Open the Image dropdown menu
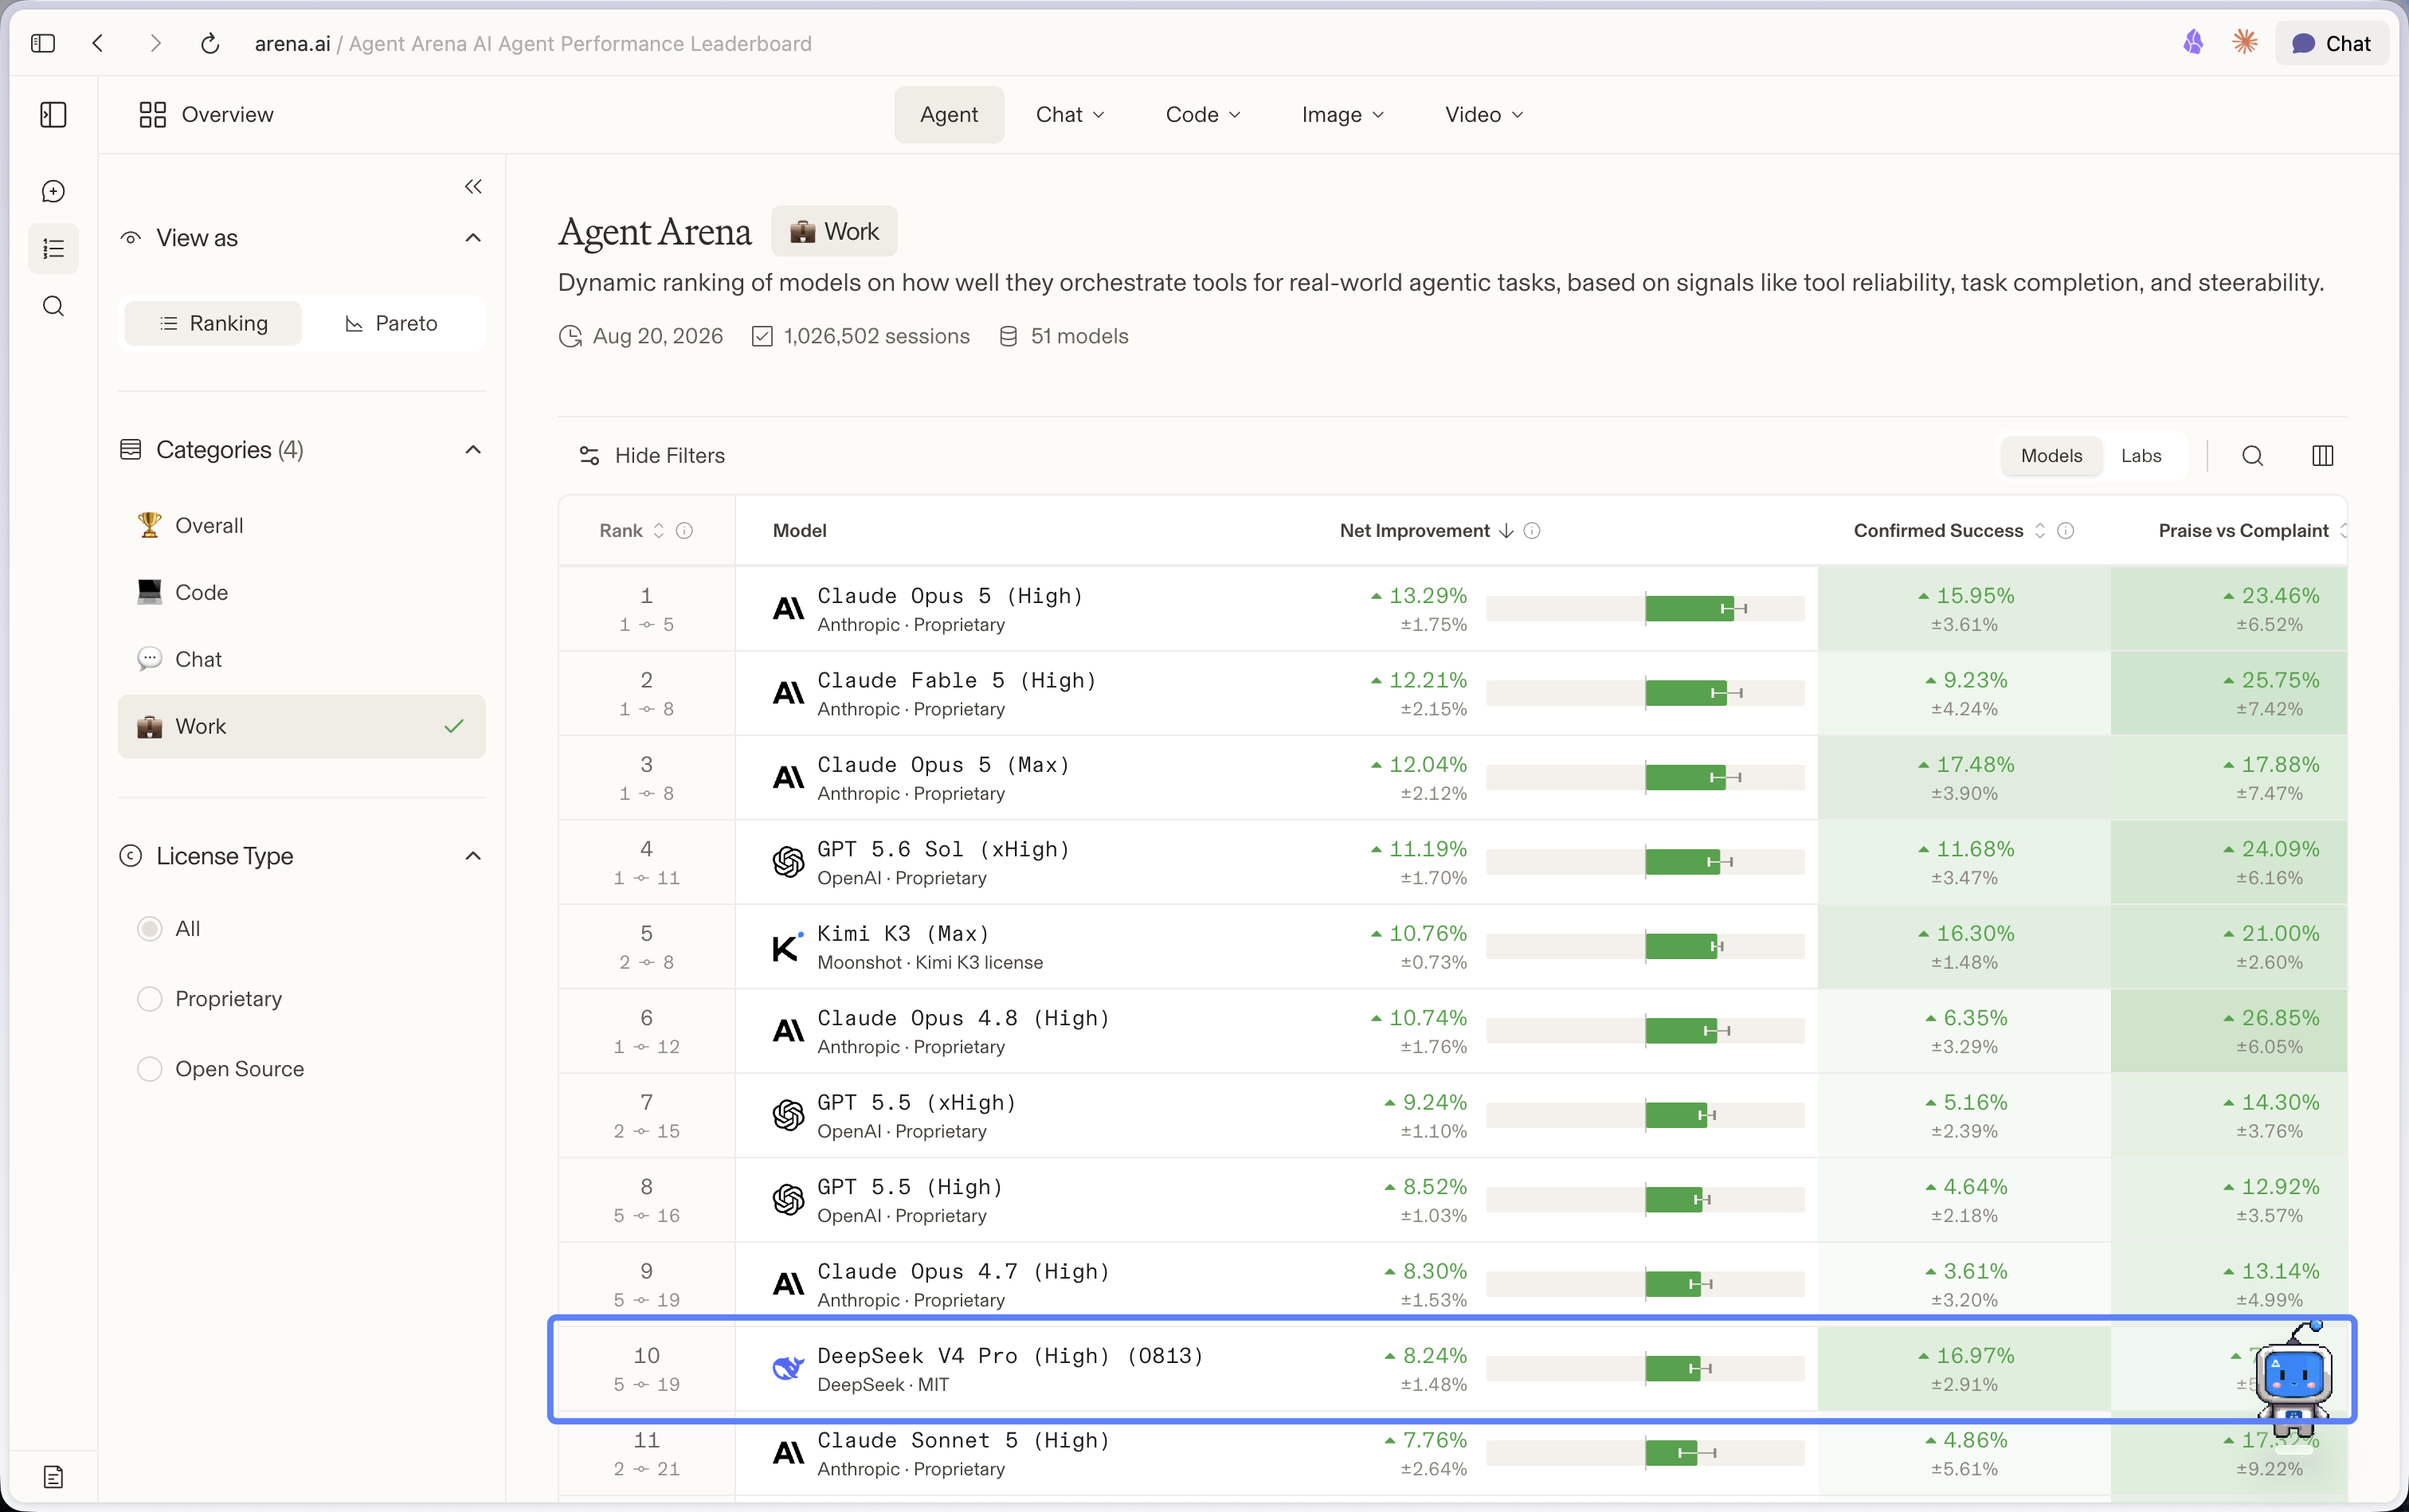Viewport: 2409px width, 1512px height. [x=1343, y=115]
